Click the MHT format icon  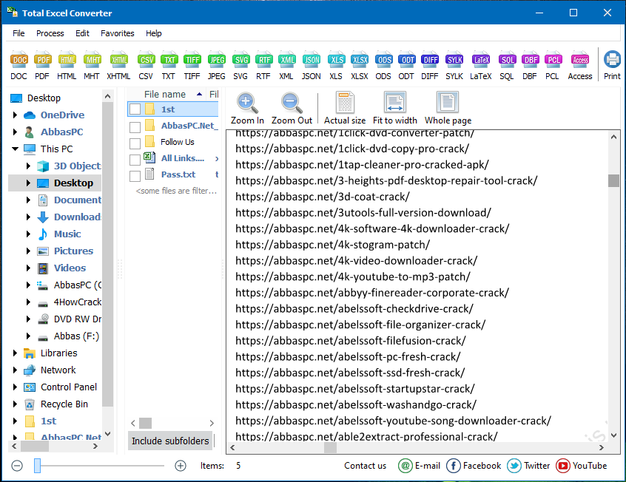(x=92, y=66)
